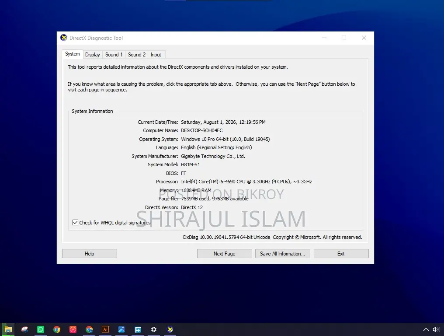
Task: Launch Google Chrome next to WhatsApp
Action: pos(57,329)
